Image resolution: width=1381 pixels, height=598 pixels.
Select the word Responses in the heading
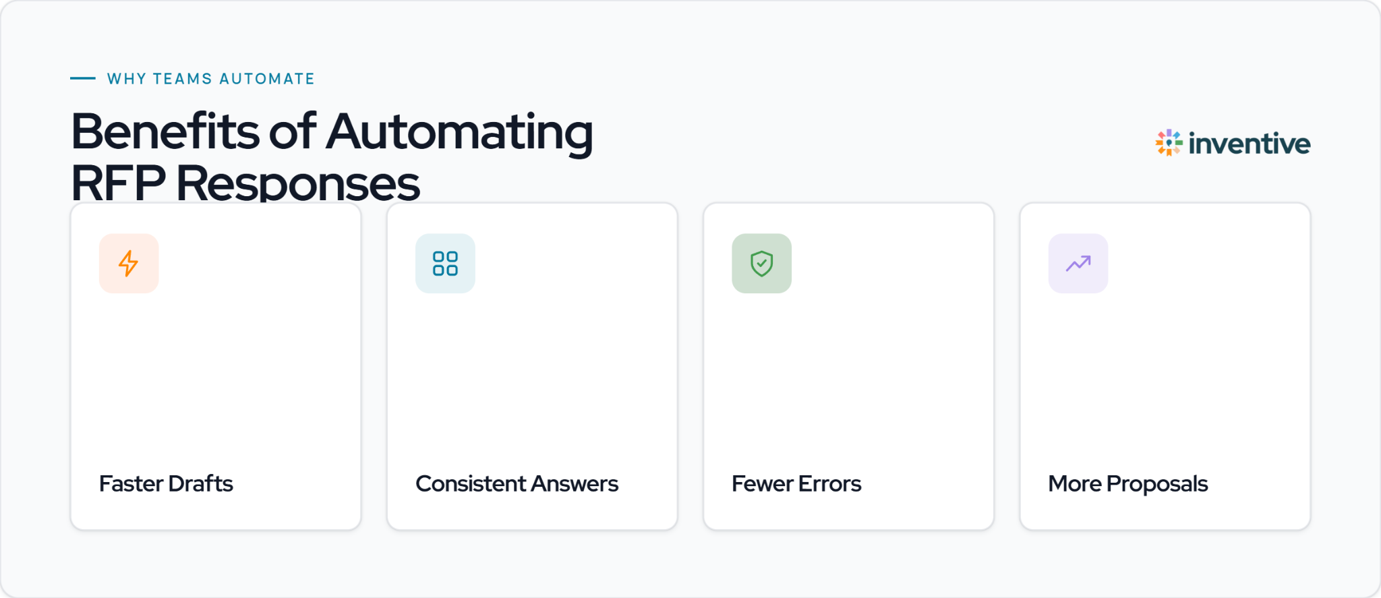[298, 185]
